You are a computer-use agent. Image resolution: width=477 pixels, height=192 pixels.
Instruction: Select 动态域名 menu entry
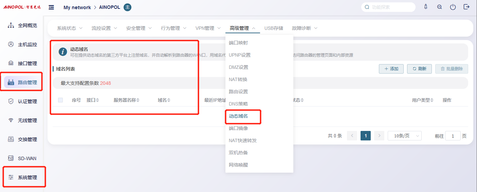[x=238, y=116]
